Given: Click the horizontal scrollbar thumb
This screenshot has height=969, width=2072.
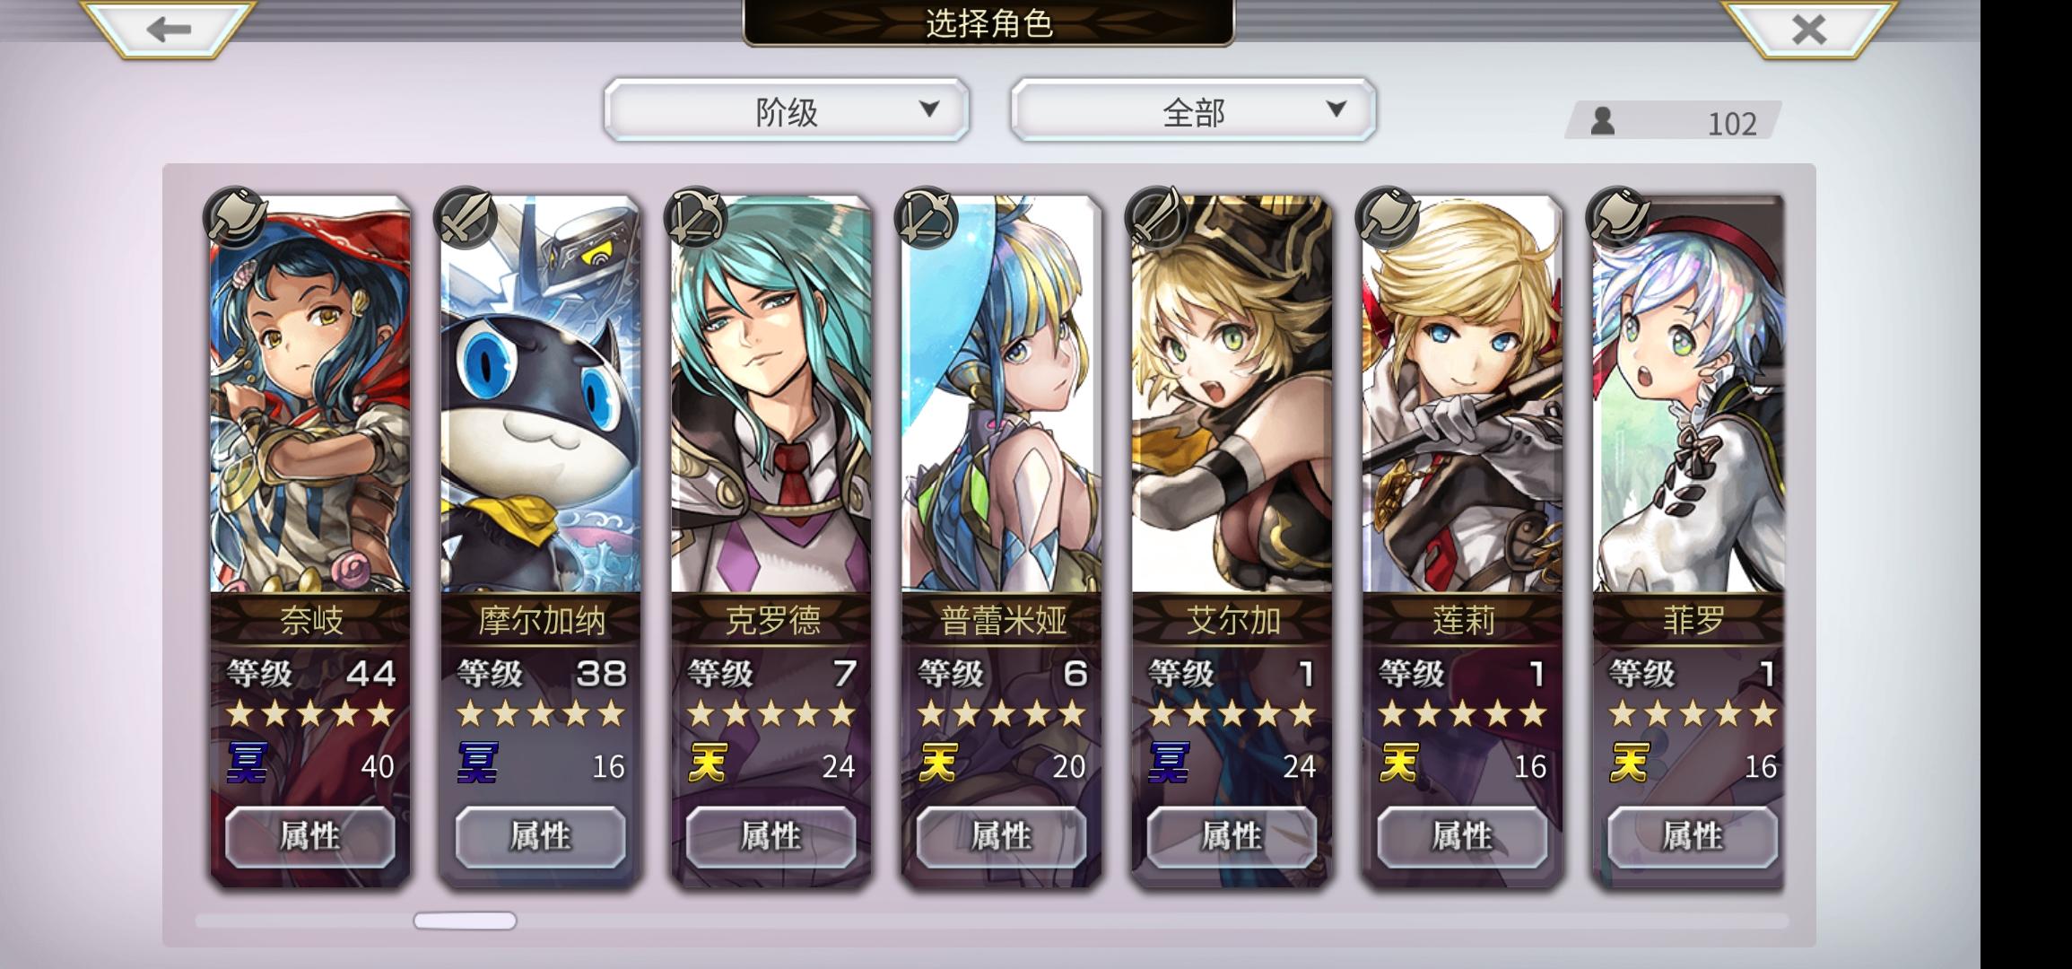Looking at the screenshot, I should 465,921.
